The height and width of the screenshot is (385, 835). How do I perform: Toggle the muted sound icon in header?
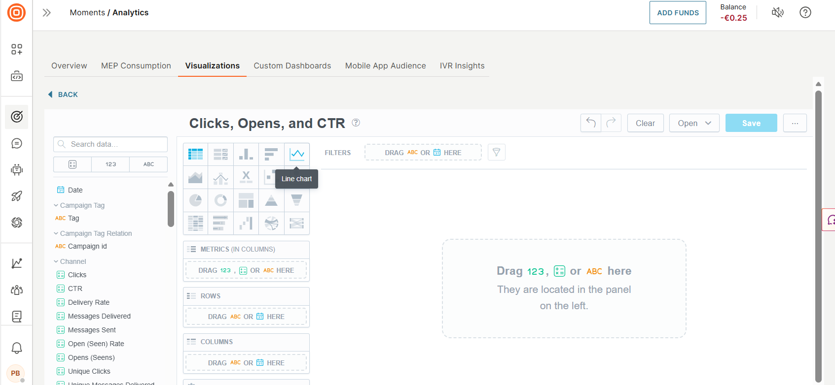pos(778,12)
